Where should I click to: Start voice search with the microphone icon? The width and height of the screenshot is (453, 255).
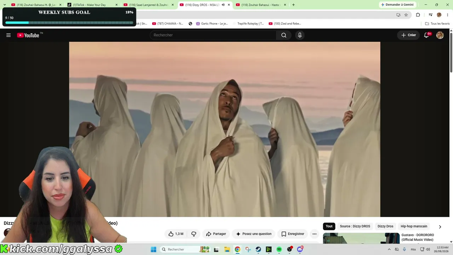[300, 35]
